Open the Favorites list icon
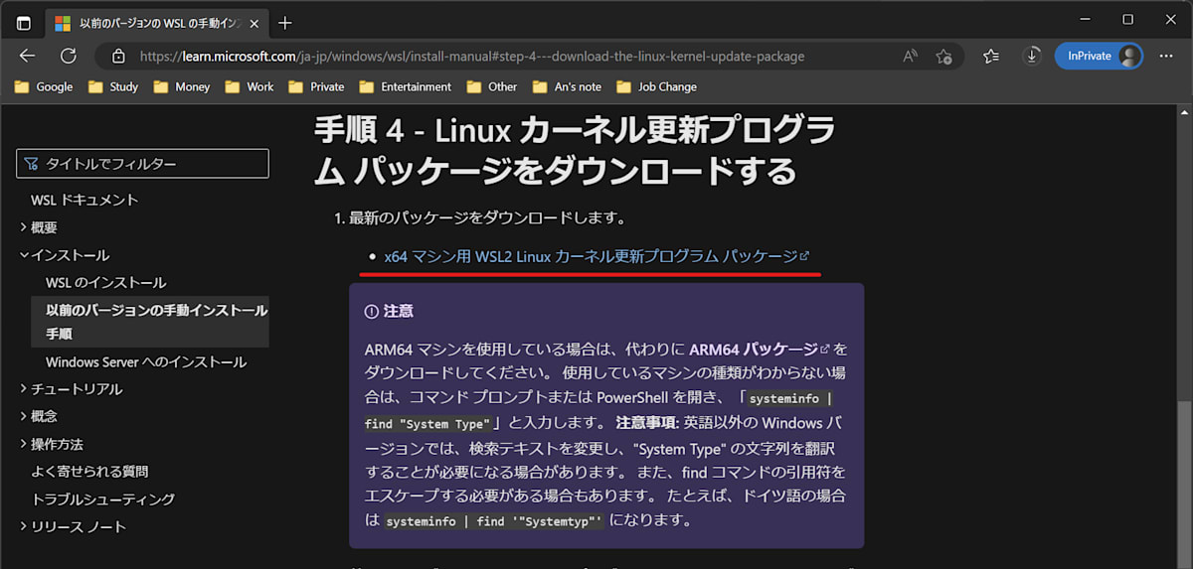Viewport: 1193px width, 569px height. (991, 57)
